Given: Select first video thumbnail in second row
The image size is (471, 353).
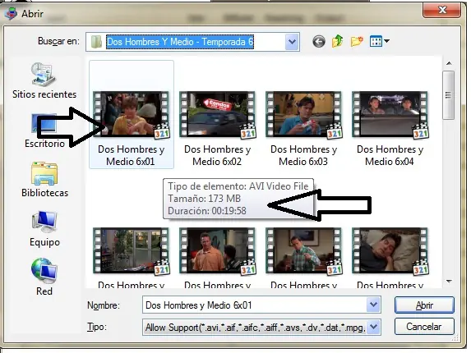Looking at the screenshot, I should 131,251.
